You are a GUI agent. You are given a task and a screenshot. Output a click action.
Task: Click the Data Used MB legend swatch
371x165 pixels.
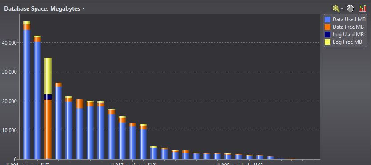point(328,19)
